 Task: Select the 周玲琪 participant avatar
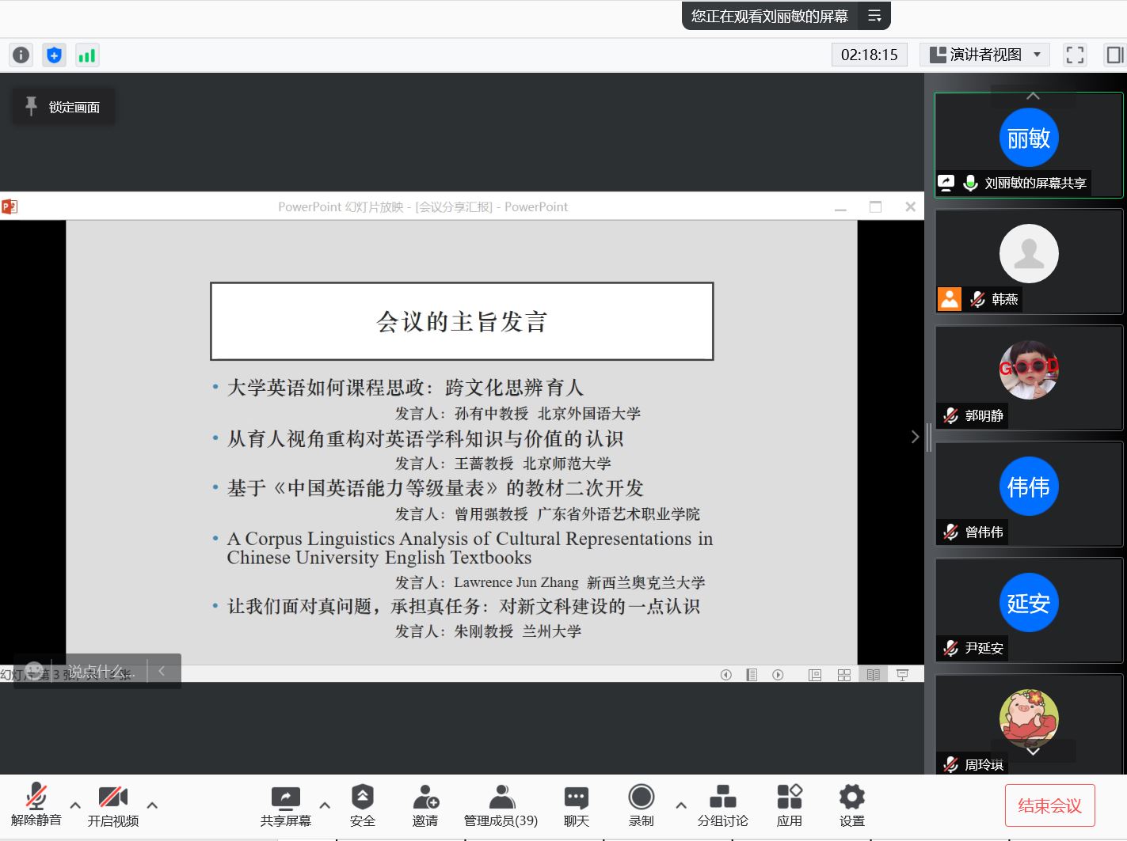(x=1029, y=718)
